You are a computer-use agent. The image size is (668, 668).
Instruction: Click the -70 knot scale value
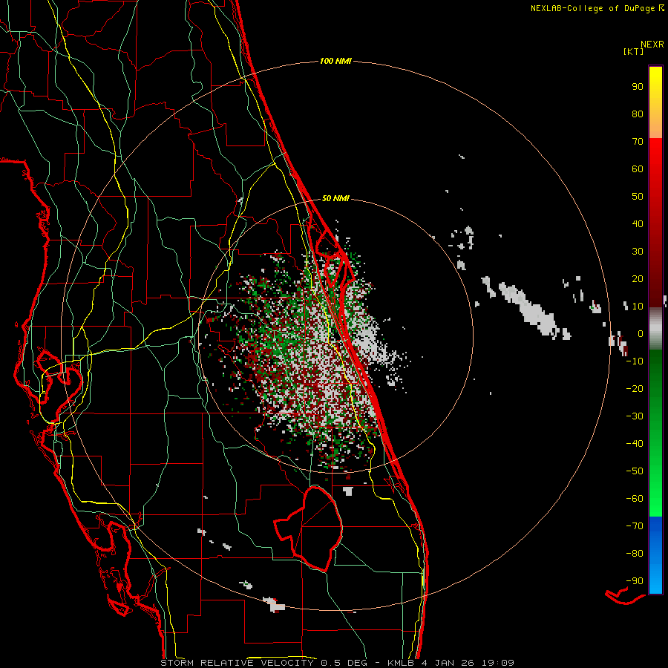[635, 526]
